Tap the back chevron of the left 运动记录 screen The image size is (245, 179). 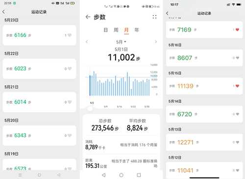[3, 12]
